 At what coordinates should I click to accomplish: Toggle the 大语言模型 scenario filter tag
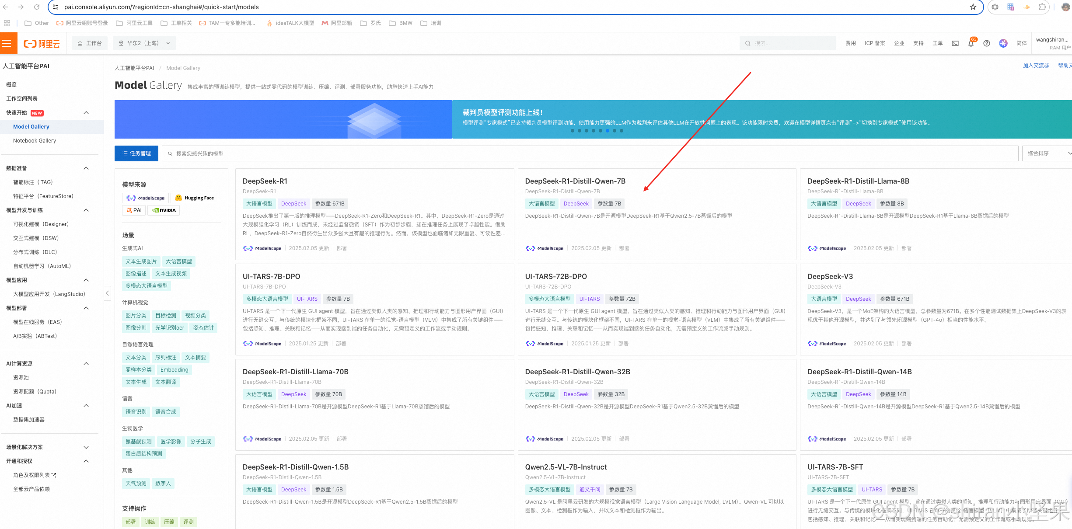pyautogui.click(x=178, y=261)
